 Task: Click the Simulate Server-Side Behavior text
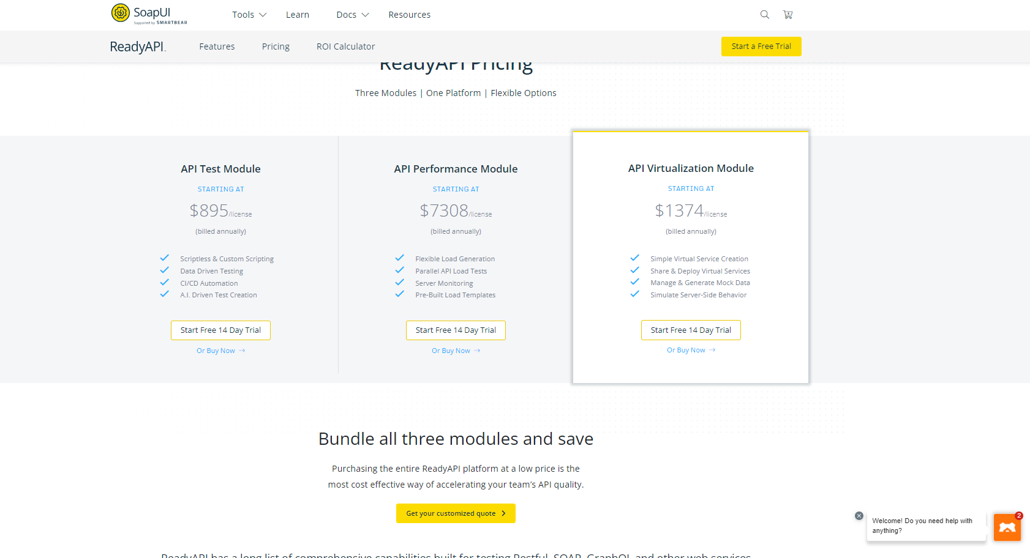(x=698, y=295)
